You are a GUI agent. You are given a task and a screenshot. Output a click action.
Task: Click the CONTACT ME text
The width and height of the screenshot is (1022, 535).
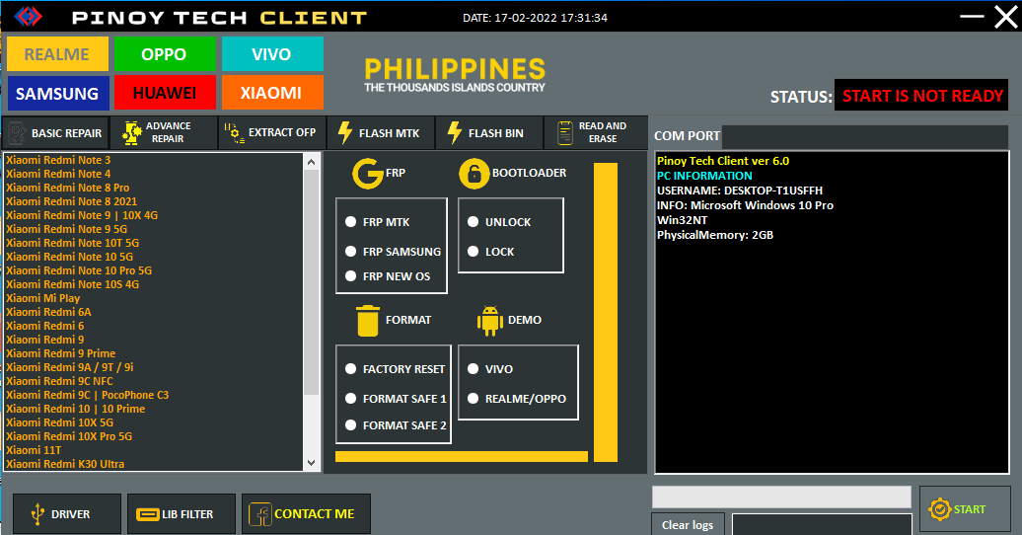(x=314, y=514)
